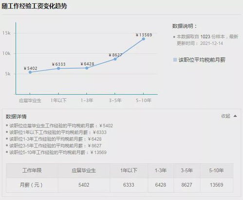Click the ¥6333 data point on chart
Image resolution: width=243 pixels, height=200 pixels.
point(58,69)
